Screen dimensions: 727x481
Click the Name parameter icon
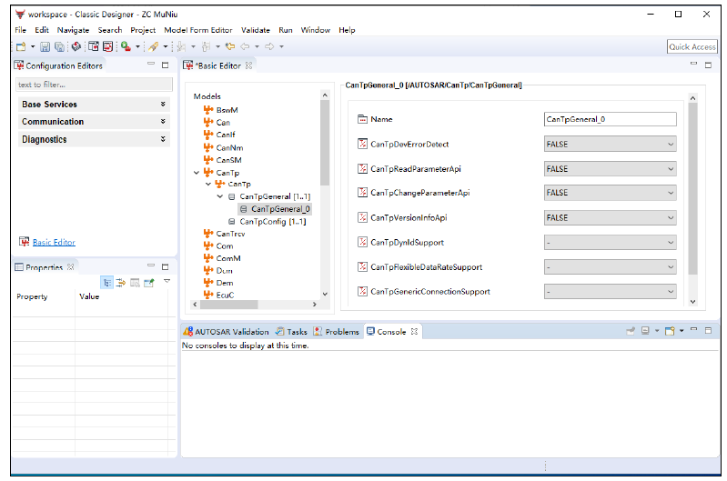pyautogui.click(x=362, y=119)
